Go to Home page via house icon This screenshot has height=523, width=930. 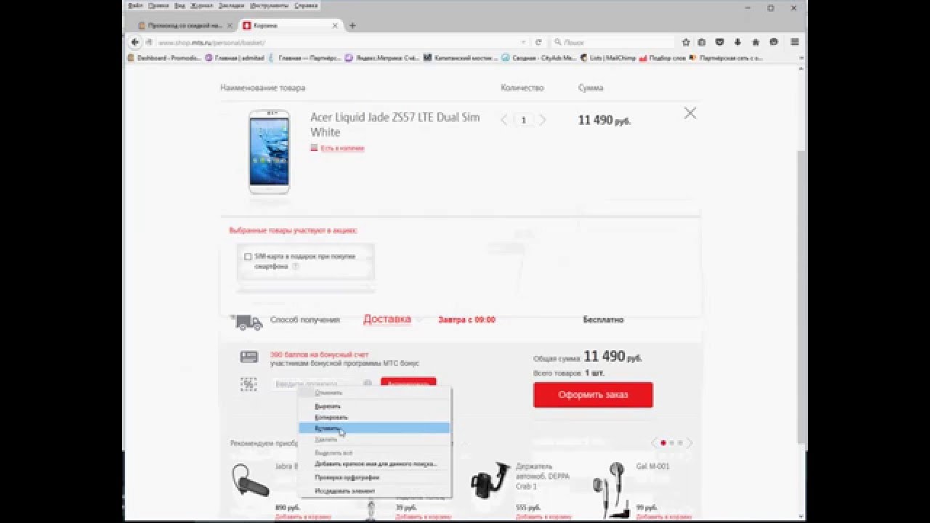pos(756,42)
